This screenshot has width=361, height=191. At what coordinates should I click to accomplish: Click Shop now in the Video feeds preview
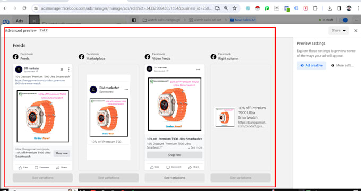175,155
